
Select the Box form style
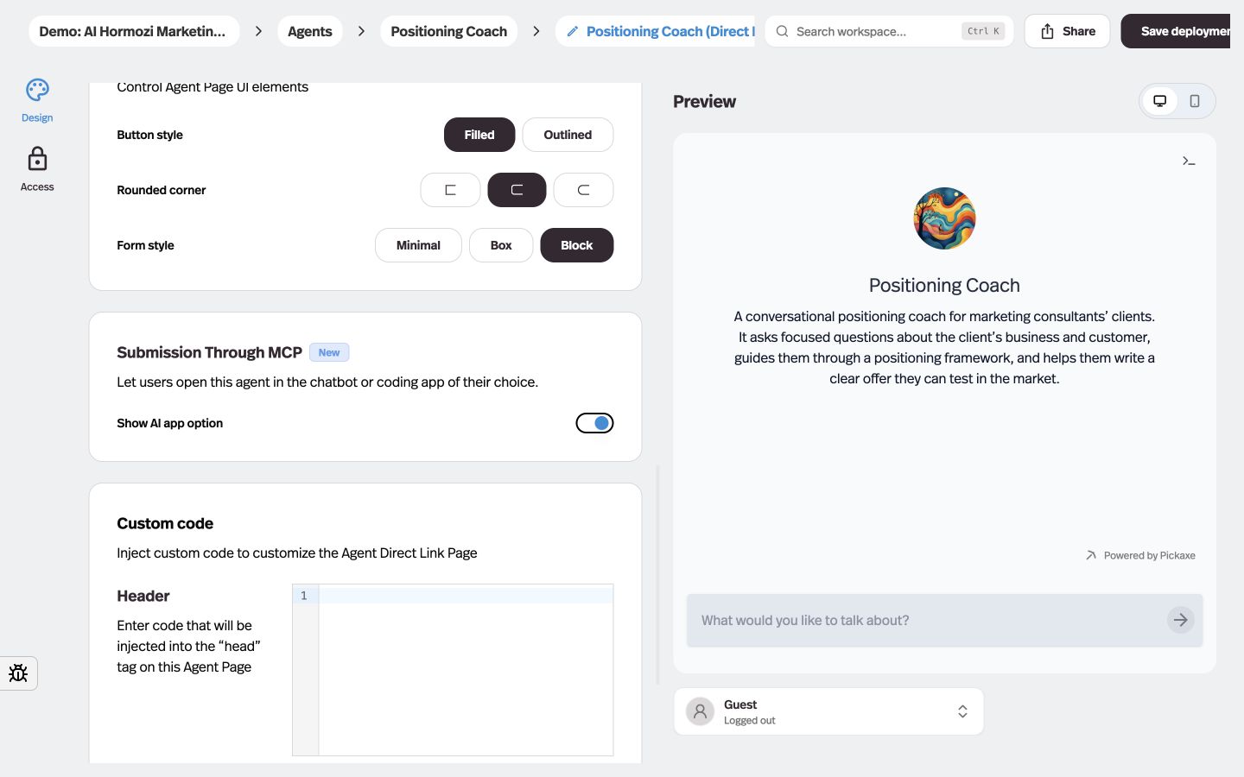[501, 245]
